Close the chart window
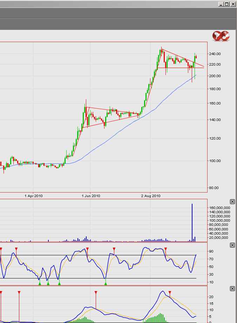237x323 pixels. point(233,4)
